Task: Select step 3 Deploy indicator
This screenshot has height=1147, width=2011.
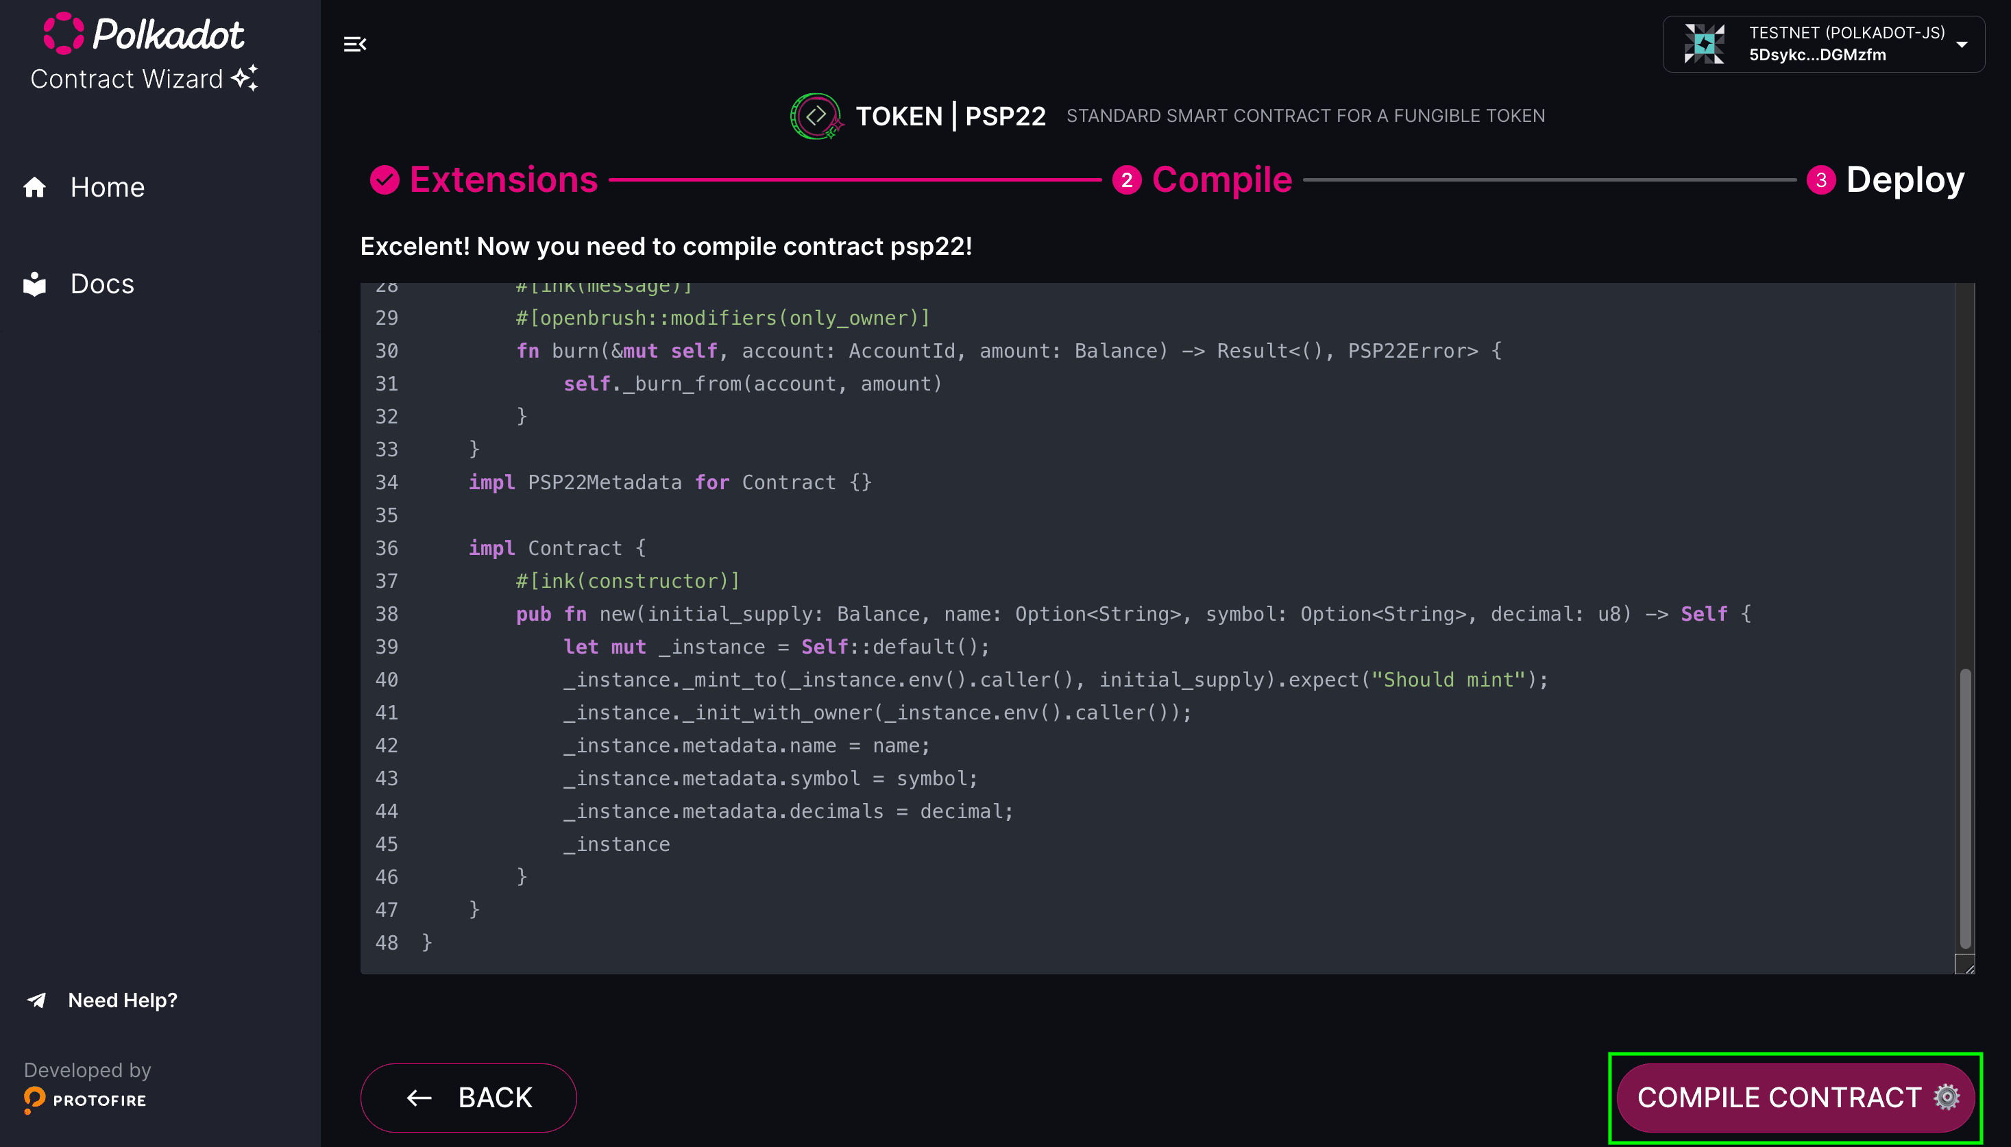Action: coord(1820,179)
